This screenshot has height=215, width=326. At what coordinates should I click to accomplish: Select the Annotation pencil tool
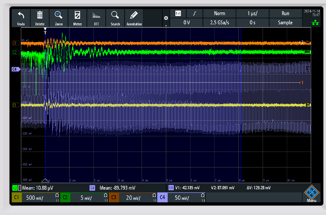pos(134,18)
